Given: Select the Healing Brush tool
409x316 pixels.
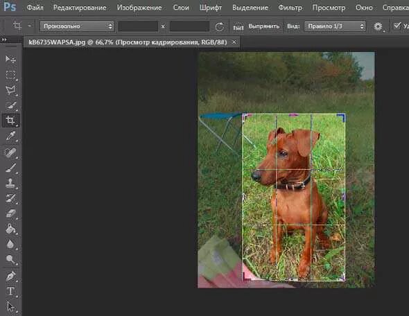Looking at the screenshot, I should pos(10,152).
